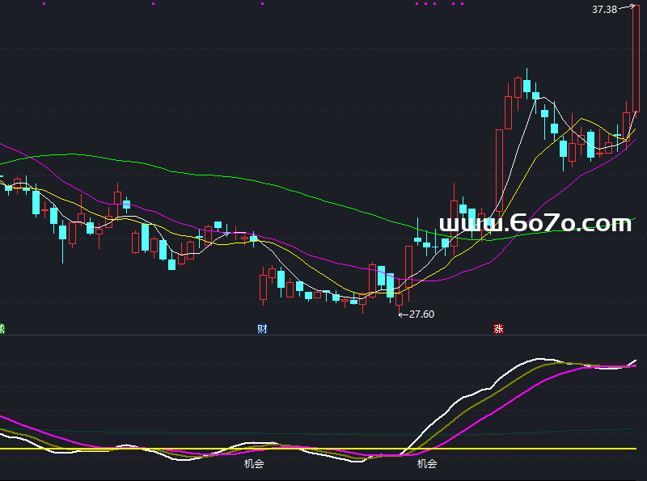Click the red 涨 event marker
This screenshot has width=647, height=481.
click(x=498, y=328)
